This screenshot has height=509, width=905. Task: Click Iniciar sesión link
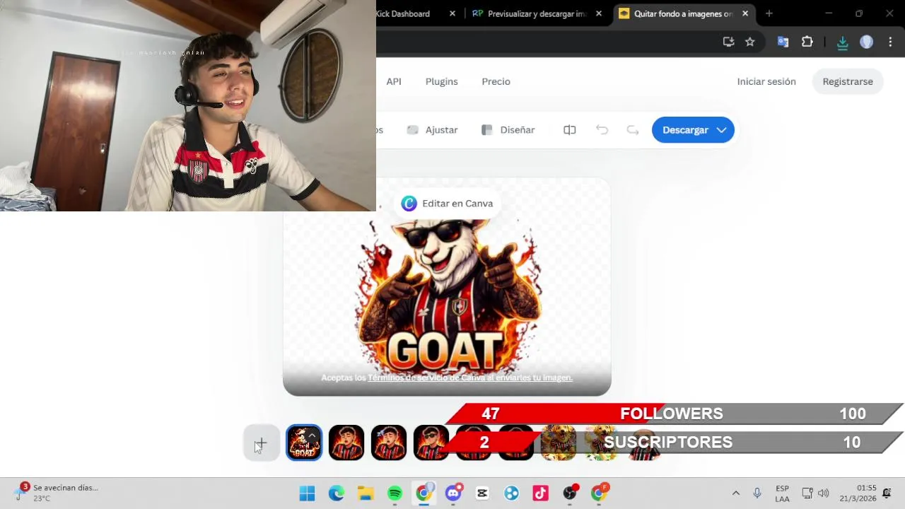point(766,81)
